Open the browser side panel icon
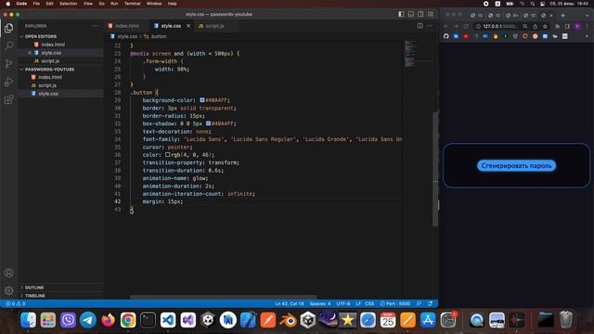This screenshot has width=594, height=334. (x=567, y=26)
